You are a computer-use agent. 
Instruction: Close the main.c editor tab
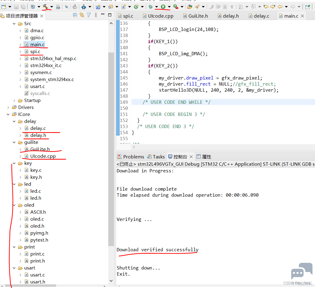pos(302,16)
